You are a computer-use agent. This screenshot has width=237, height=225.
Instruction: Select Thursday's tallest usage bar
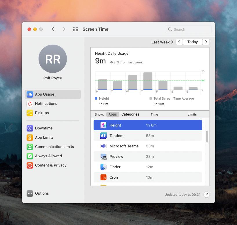click(x=148, y=81)
